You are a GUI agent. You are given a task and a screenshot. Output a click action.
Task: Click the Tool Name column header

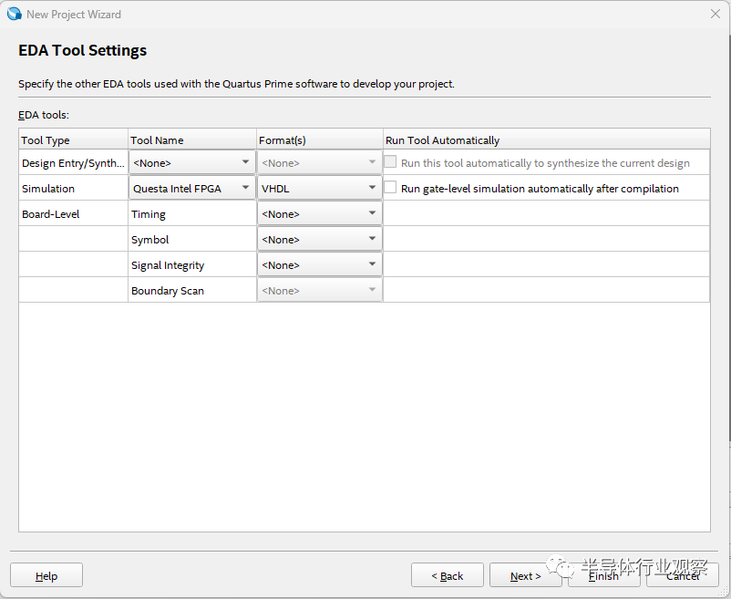(157, 140)
